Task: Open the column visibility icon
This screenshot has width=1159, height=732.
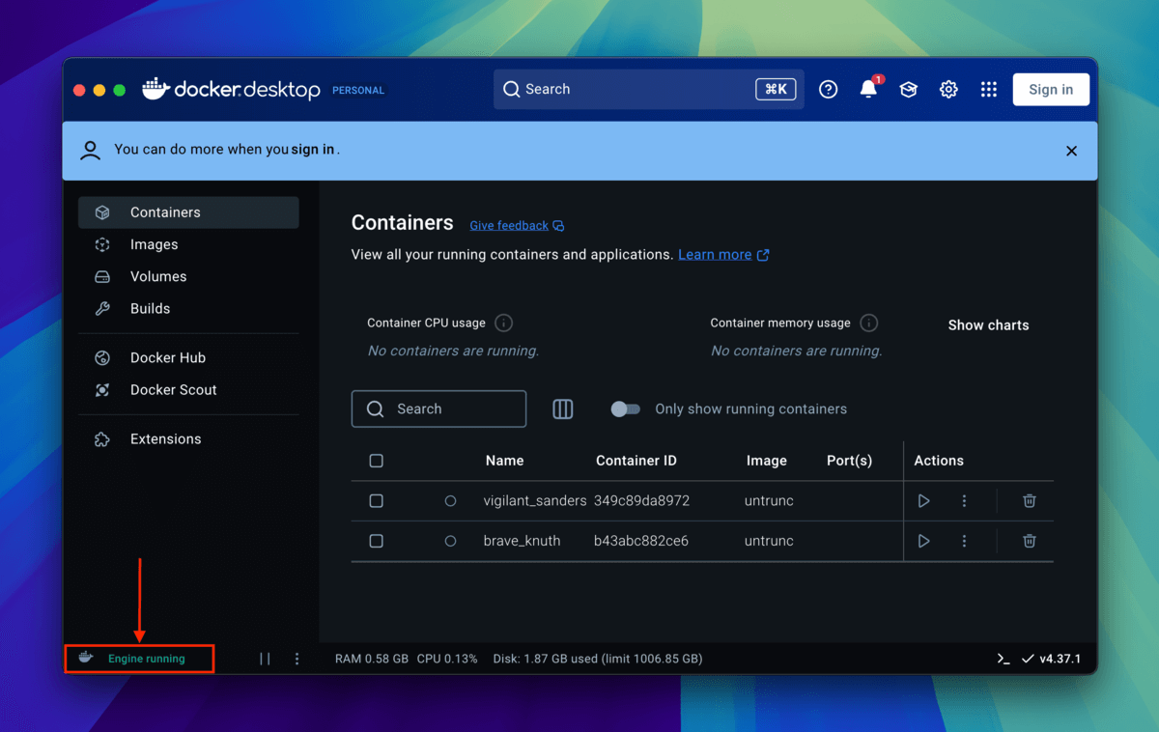Action: [x=563, y=408]
